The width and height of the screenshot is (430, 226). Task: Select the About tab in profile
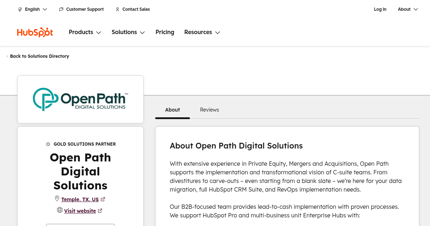[x=172, y=110]
